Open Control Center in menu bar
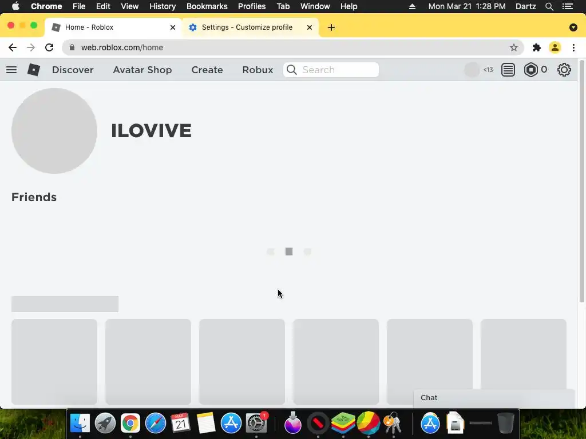 (568, 6)
